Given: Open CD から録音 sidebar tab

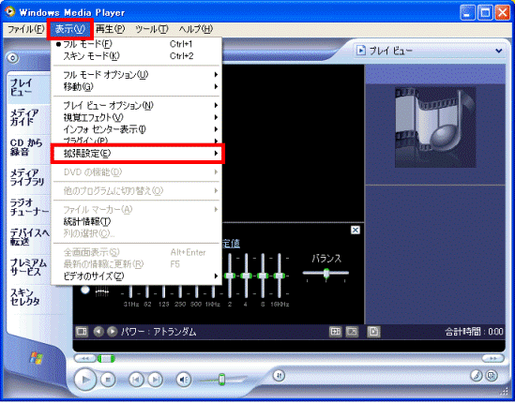Looking at the screenshot, I should click(x=27, y=147).
